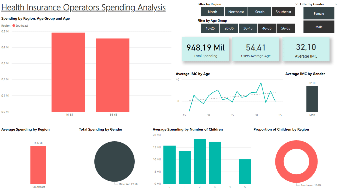Select the 36-45 age group filter

click(x=248, y=28)
